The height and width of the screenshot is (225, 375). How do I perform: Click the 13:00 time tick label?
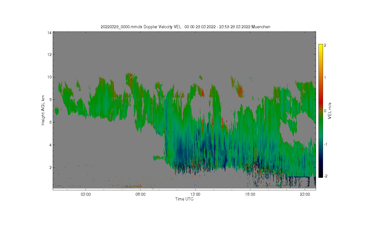(x=195, y=194)
